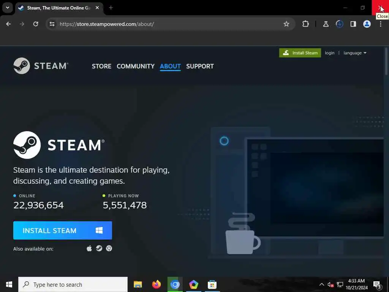
Task: Click the muted volume tray icon
Action: (330, 284)
